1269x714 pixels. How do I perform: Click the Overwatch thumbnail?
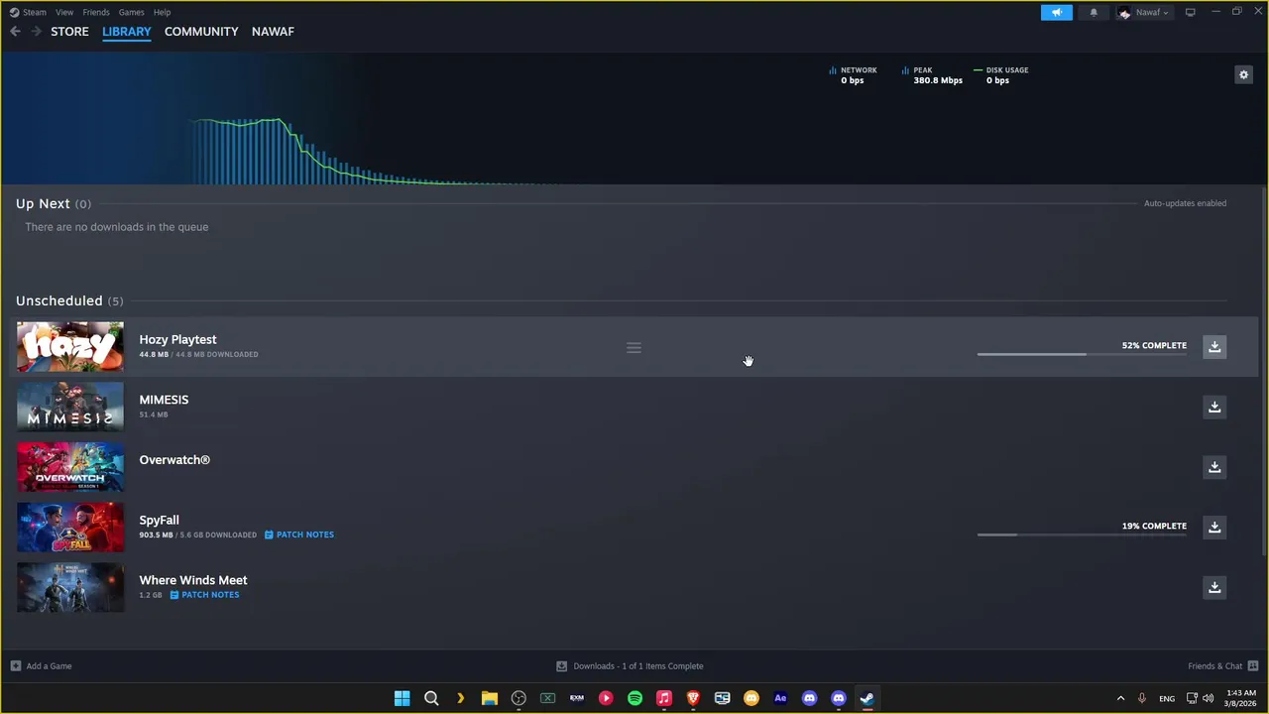[70, 467]
